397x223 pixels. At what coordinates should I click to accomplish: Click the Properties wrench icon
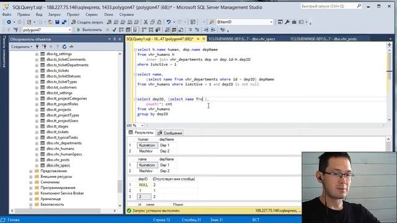coord(287,22)
